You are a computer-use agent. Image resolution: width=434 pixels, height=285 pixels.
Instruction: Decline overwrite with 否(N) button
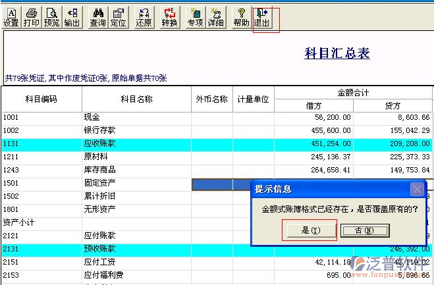point(365,230)
